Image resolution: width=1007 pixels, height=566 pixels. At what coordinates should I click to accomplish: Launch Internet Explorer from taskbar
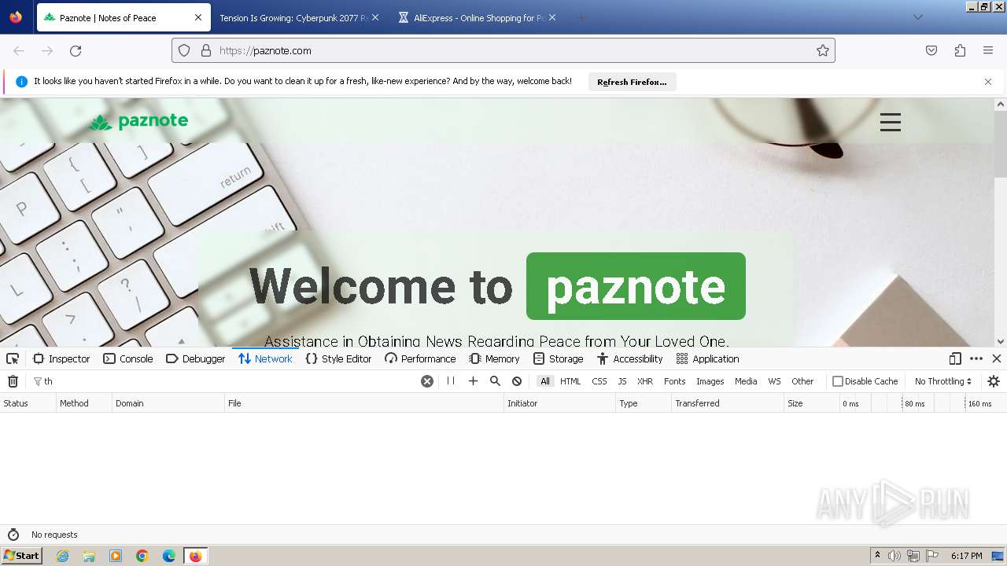tap(62, 556)
